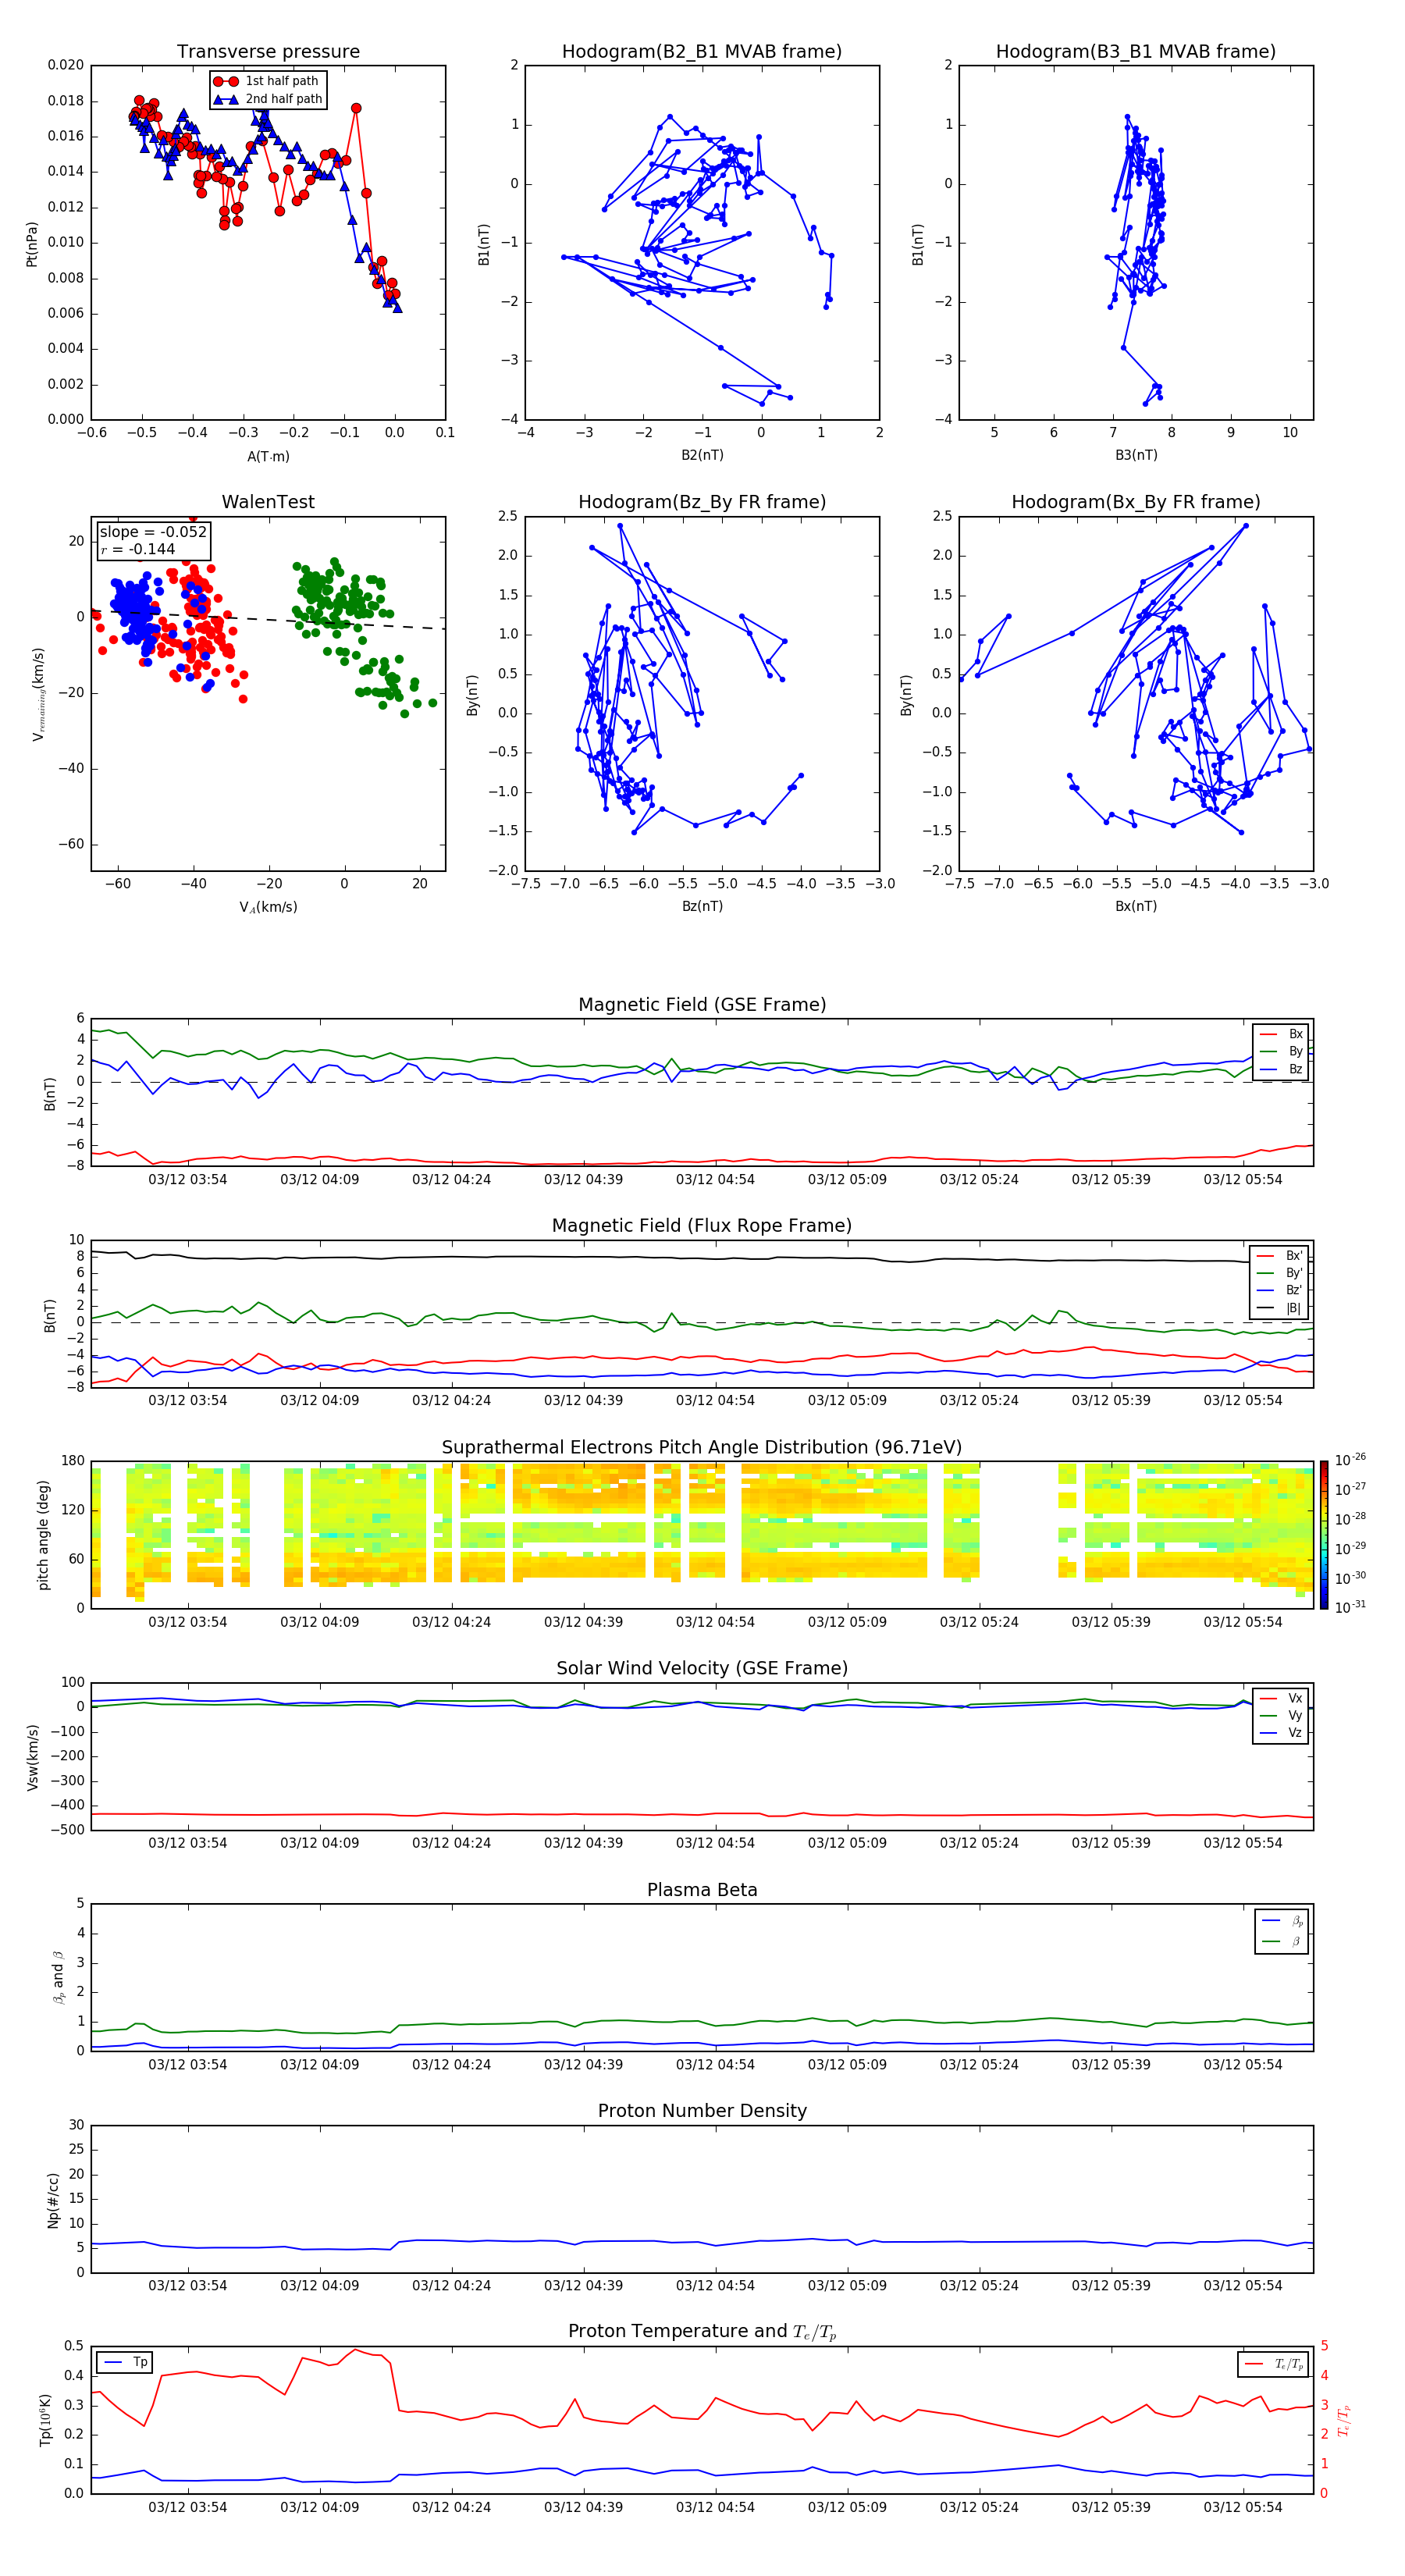Image resolution: width=1405 pixels, height=2576 pixels.
Task: Select the "2nd half path" legend entry
Action: [x=268, y=99]
